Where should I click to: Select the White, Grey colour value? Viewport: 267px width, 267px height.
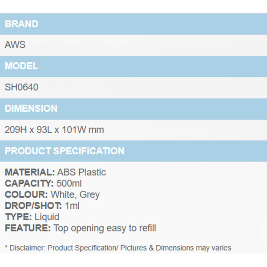[x=75, y=194]
